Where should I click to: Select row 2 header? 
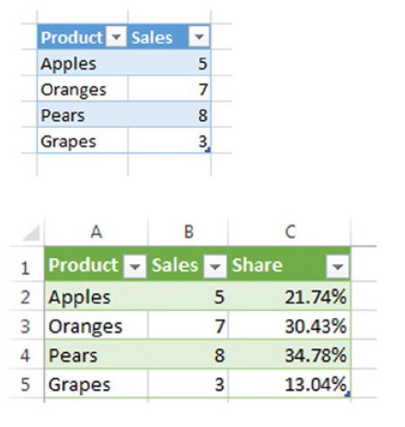pyautogui.click(x=26, y=297)
